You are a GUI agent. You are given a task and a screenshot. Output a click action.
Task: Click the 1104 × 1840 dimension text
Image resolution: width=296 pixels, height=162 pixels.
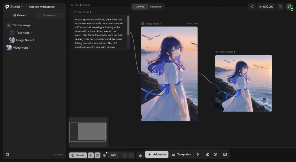pyautogui.click(x=191, y=24)
